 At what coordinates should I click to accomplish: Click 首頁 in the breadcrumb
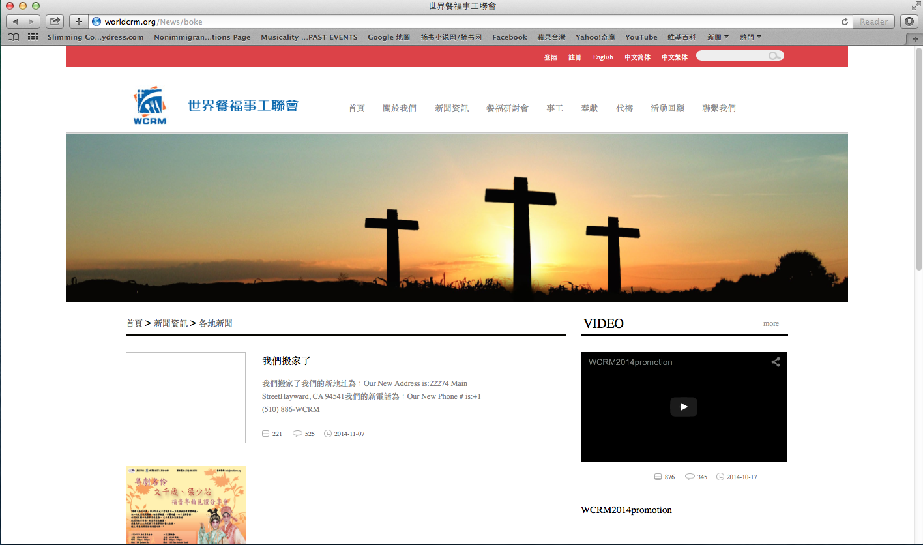[134, 323]
